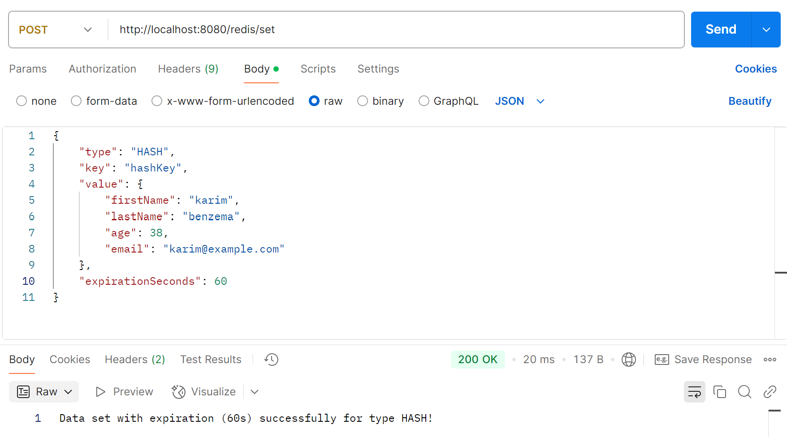Click the request editor scrollbar marker
Viewport: 787px width, 437px height.
(x=780, y=273)
